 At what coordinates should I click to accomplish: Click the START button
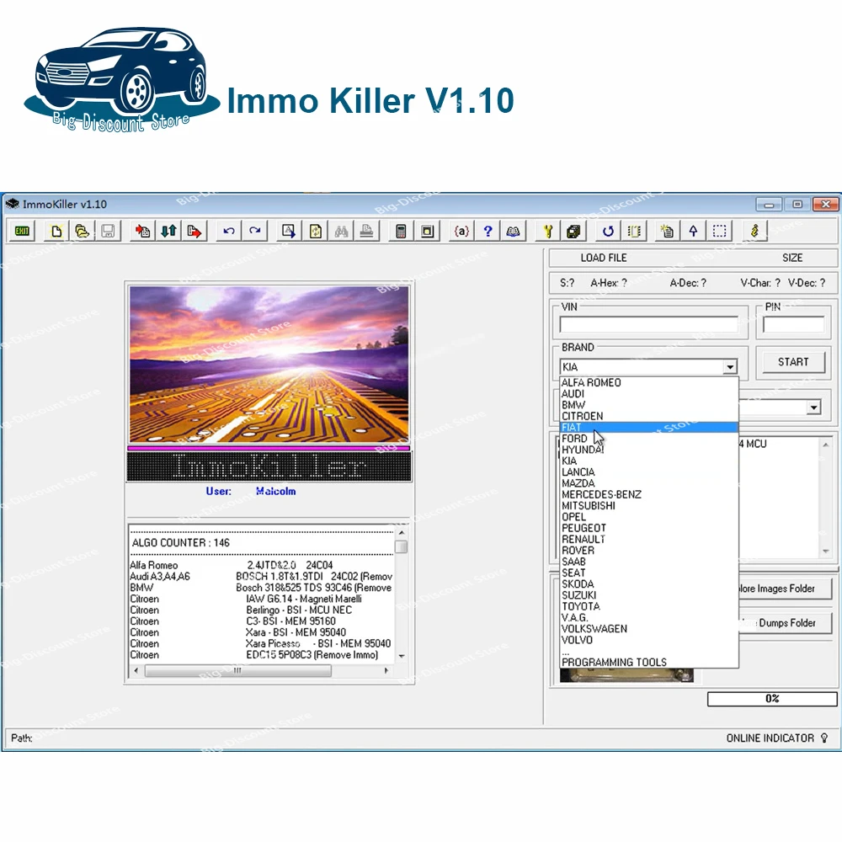click(x=793, y=362)
